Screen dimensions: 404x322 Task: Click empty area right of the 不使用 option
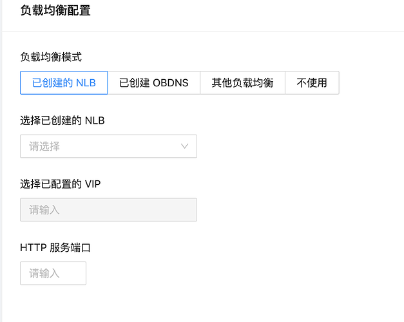click(x=371, y=82)
